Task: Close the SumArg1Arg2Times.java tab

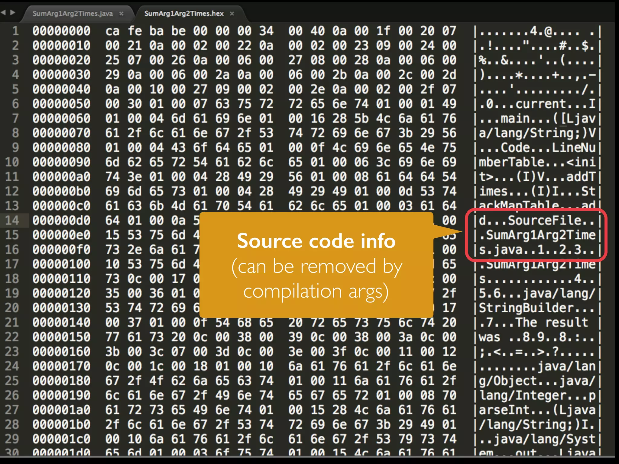Action: coord(121,14)
